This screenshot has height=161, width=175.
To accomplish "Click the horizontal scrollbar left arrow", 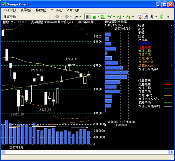I will [x=3, y=152].
